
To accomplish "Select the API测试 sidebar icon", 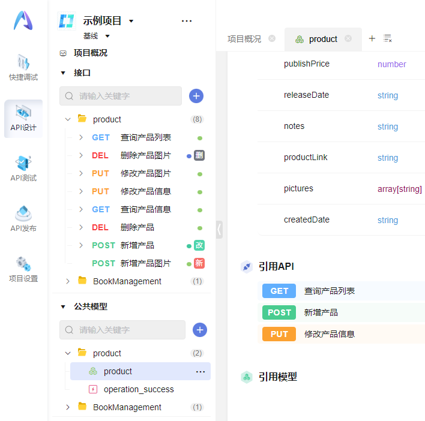I will [x=23, y=168].
